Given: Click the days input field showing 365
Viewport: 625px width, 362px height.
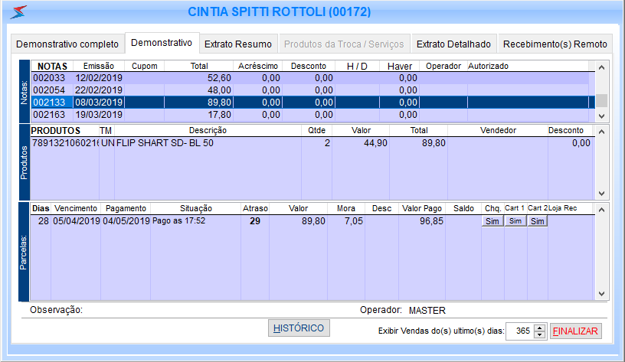Looking at the screenshot, I should tap(520, 331).
